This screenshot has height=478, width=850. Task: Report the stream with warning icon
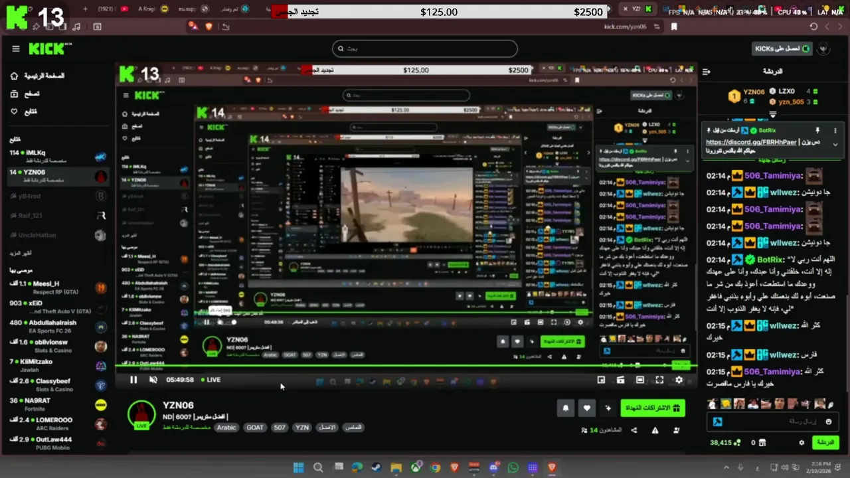point(655,430)
